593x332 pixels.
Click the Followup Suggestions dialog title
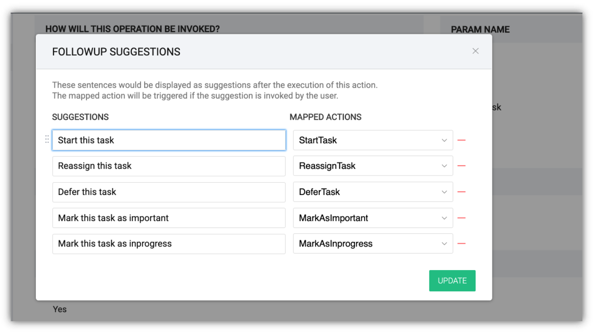[116, 52]
